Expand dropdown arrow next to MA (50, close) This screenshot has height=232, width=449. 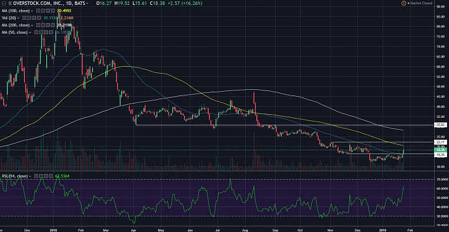[x=30, y=32]
